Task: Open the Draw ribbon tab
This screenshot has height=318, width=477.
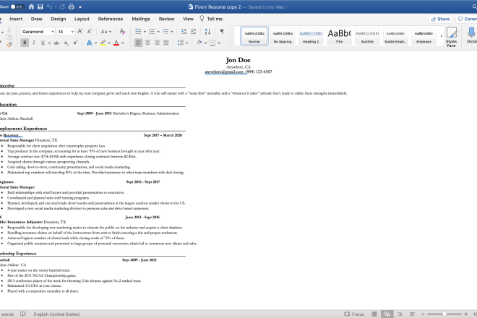Action: (x=37, y=19)
